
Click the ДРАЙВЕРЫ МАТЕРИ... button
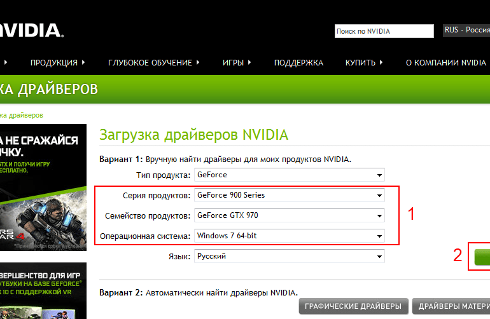click(451, 306)
